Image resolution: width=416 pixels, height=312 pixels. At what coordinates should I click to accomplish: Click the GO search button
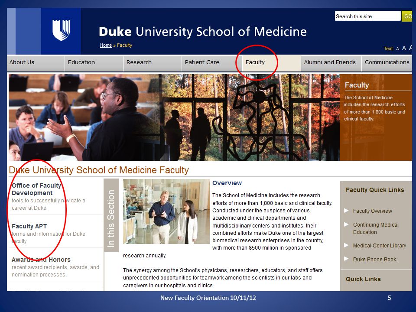tap(407, 16)
